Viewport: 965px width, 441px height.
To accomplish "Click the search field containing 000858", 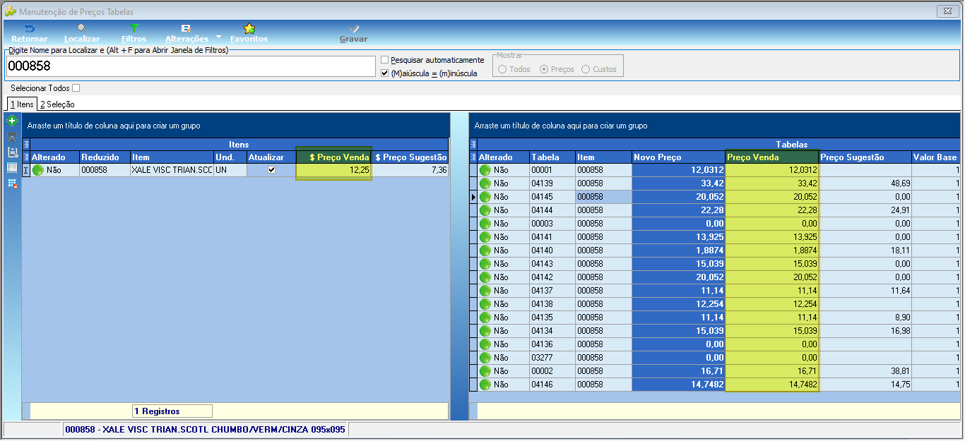I will click(191, 66).
